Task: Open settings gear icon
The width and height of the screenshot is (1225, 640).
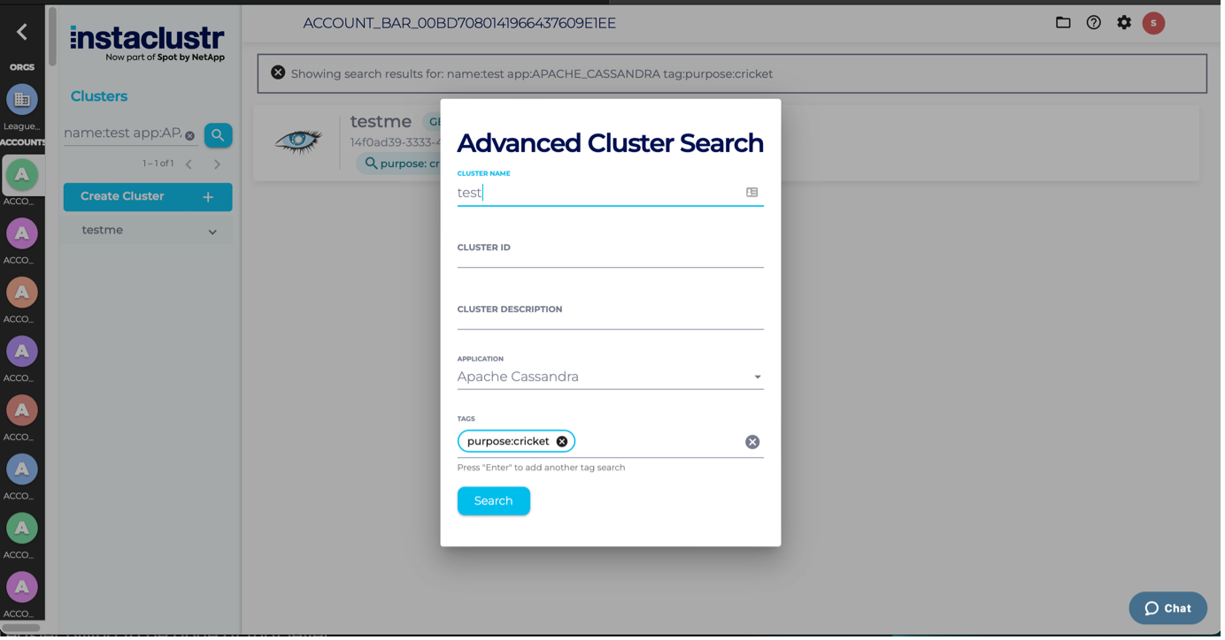Action: [1128, 23]
